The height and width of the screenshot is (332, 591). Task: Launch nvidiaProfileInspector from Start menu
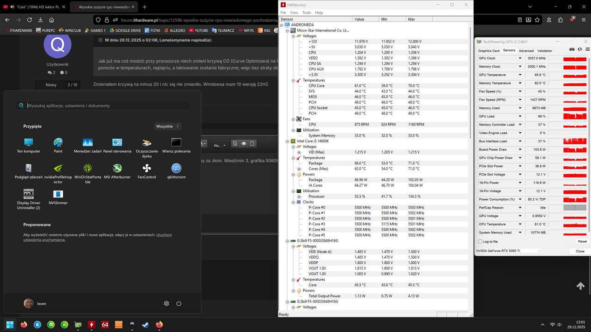click(x=58, y=173)
